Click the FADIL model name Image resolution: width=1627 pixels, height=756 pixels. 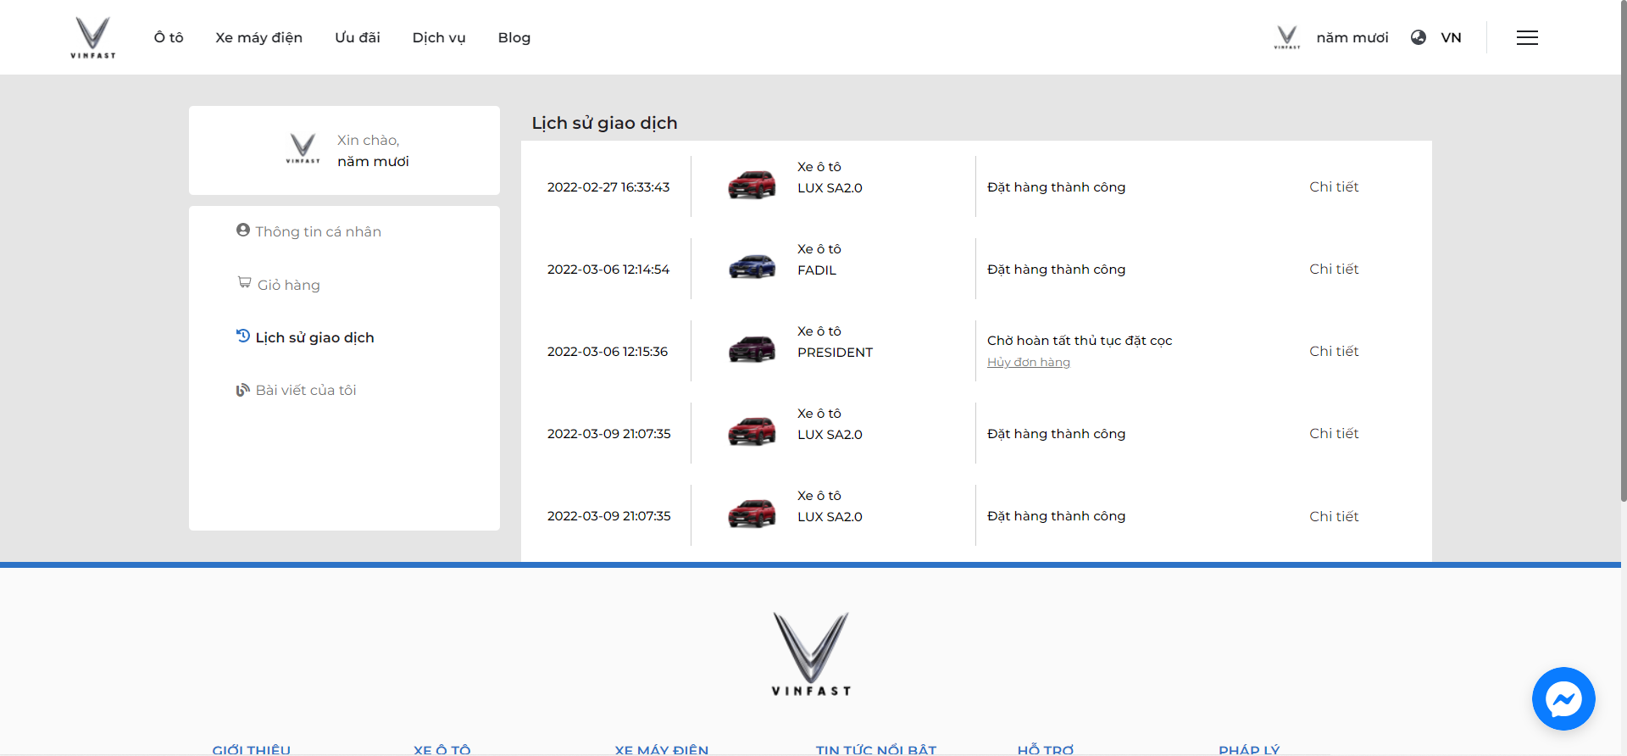pyautogui.click(x=817, y=270)
